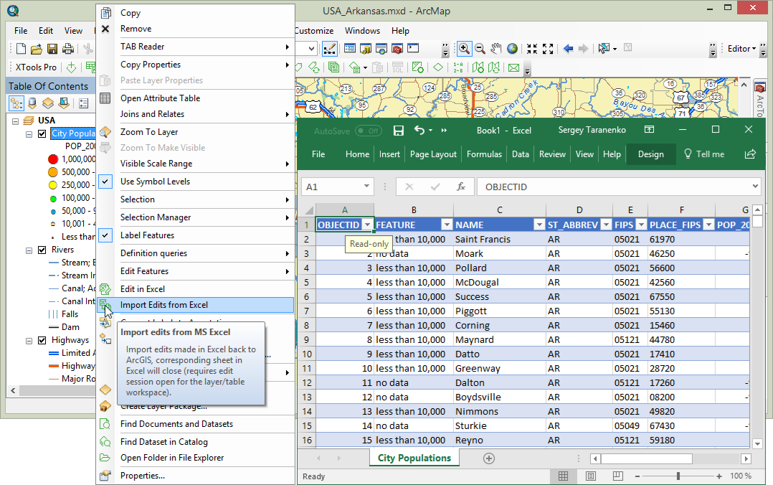Click Tell me search in Excel
The height and width of the screenshot is (485, 773).
point(704,154)
